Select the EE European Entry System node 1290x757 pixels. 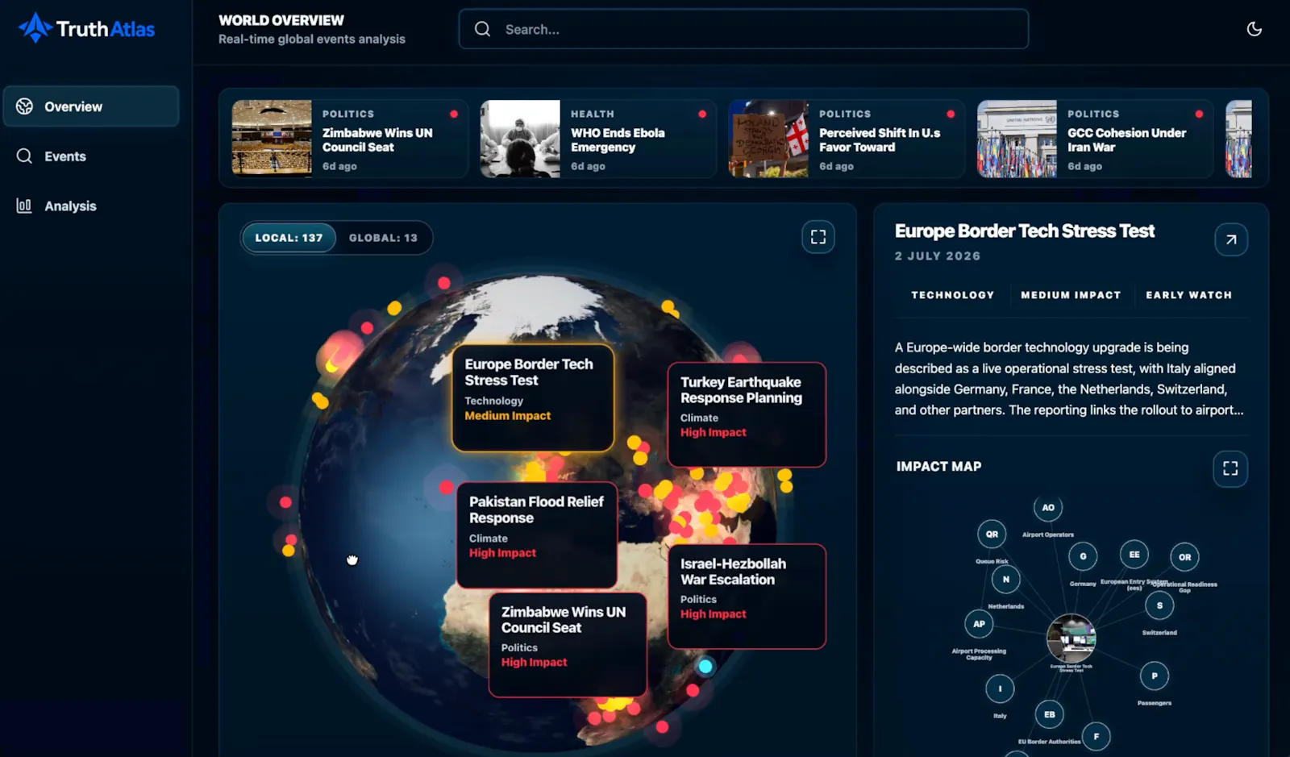tap(1134, 555)
